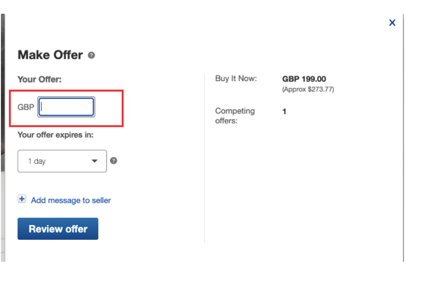Click the help icon next to expiry dropdown
This screenshot has width=432, height=282.
(114, 161)
